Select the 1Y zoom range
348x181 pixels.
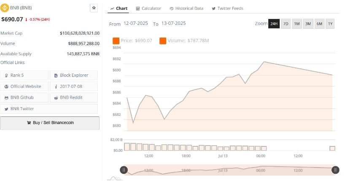(330, 24)
